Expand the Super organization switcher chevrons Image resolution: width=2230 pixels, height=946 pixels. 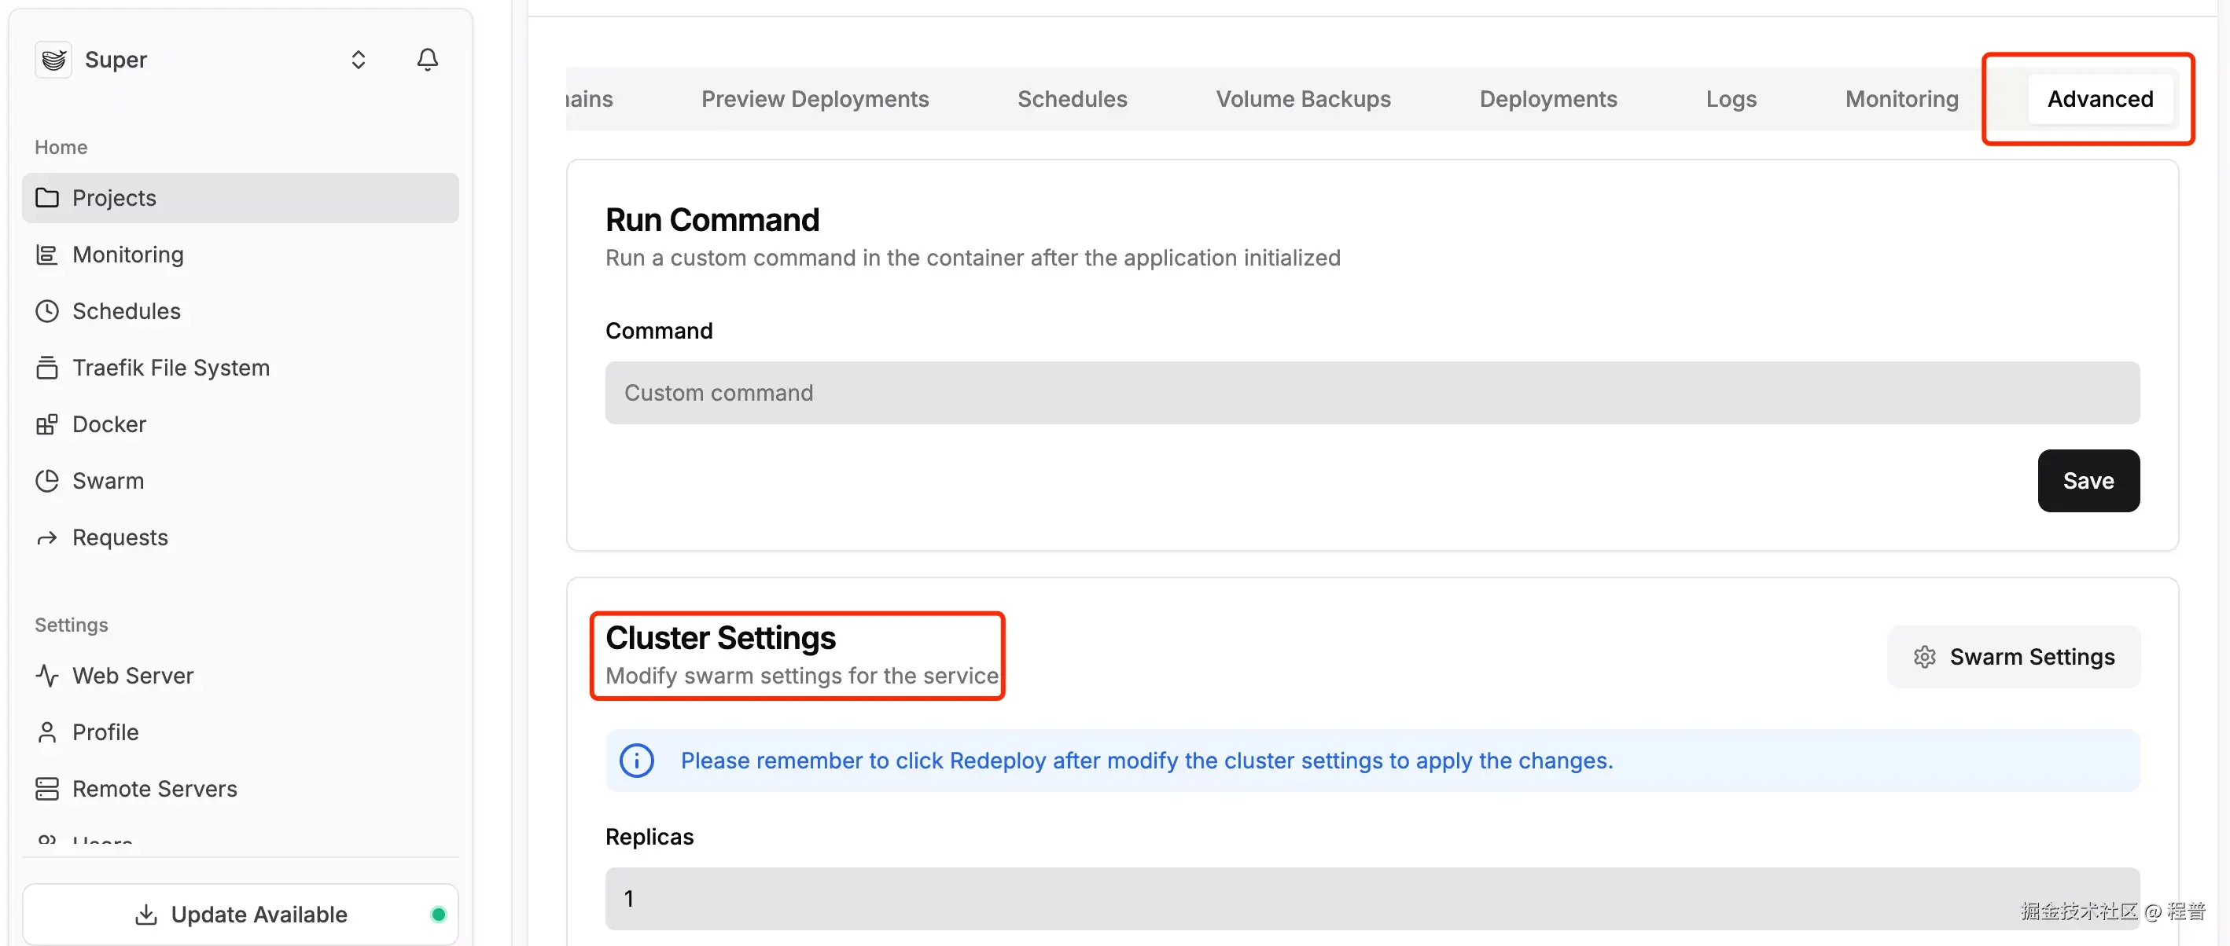coord(358,60)
